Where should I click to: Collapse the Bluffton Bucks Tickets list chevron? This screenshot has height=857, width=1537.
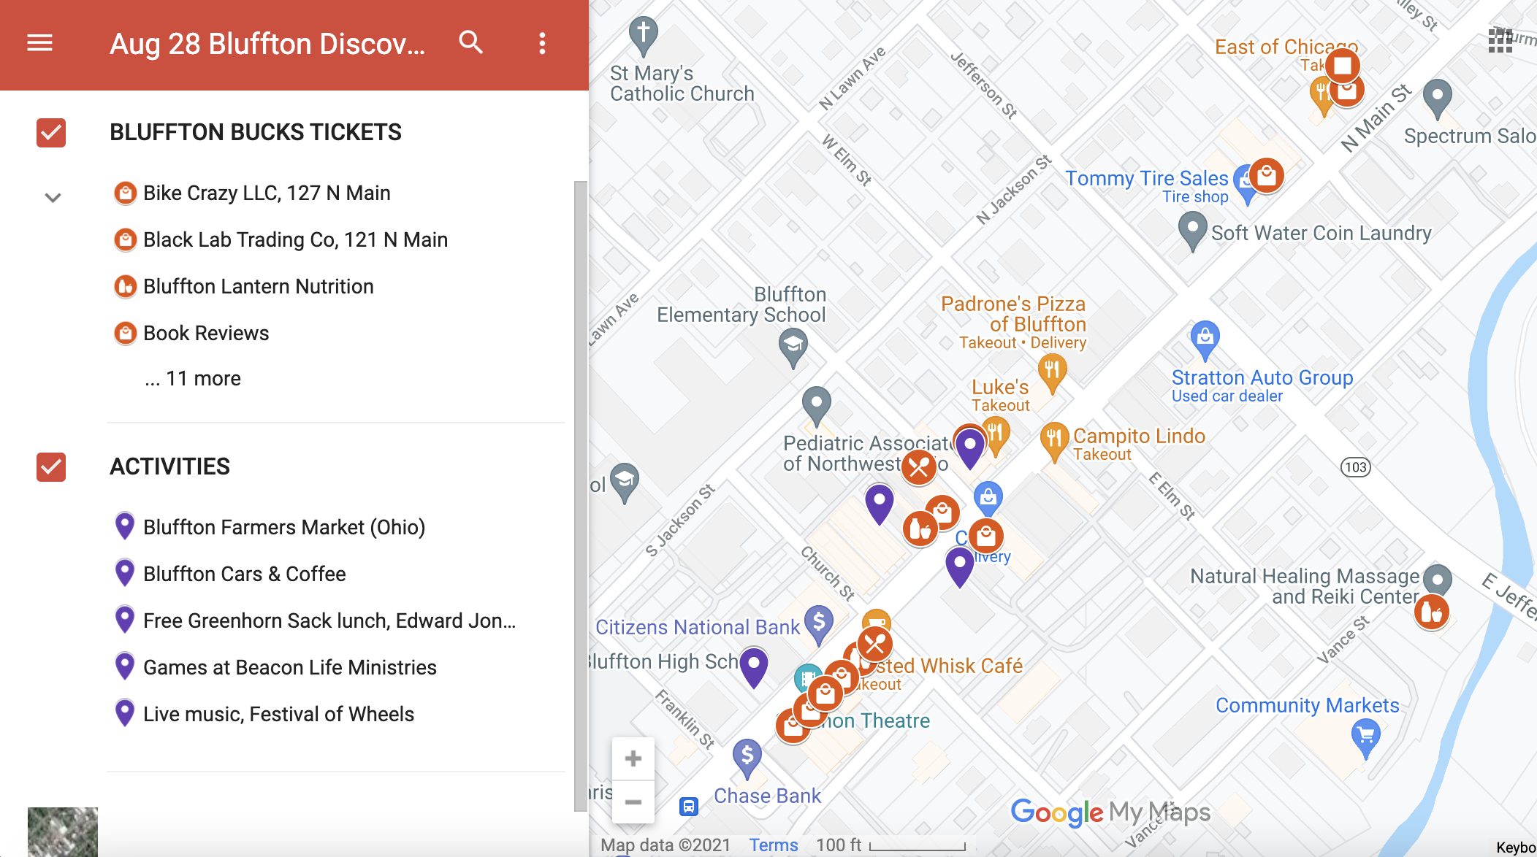coord(53,197)
